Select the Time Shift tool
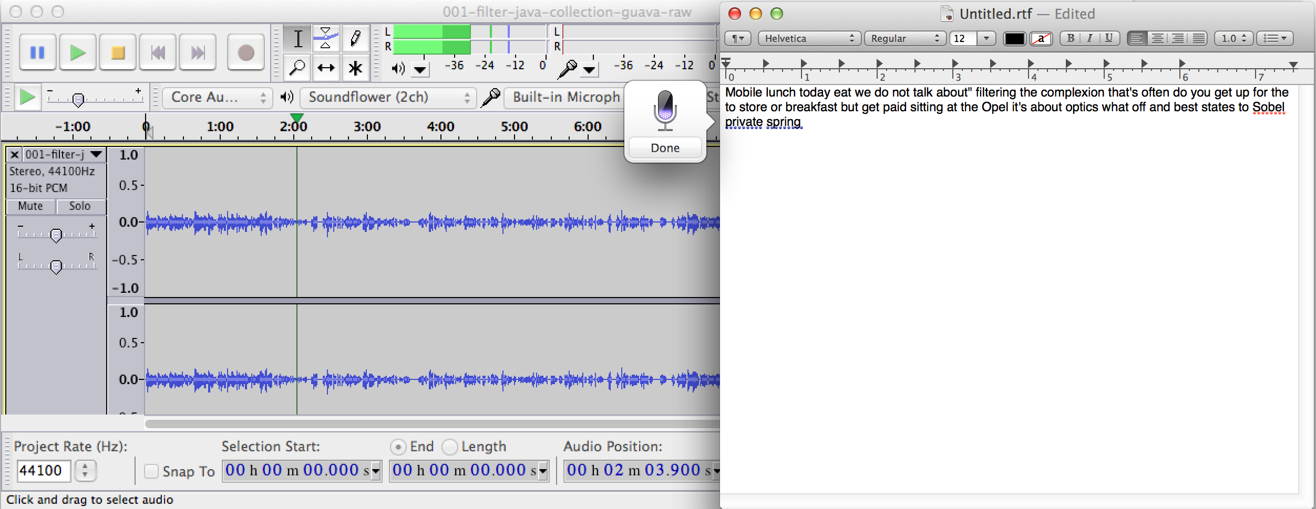Screen dimensions: 1316x509 [x=326, y=68]
